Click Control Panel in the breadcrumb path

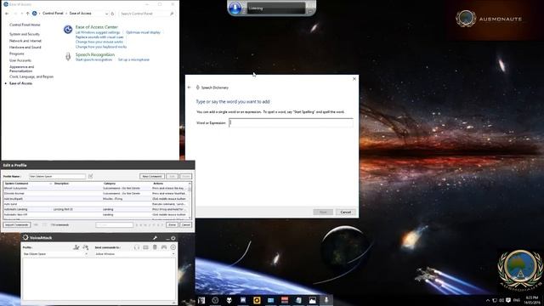pyautogui.click(x=53, y=14)
